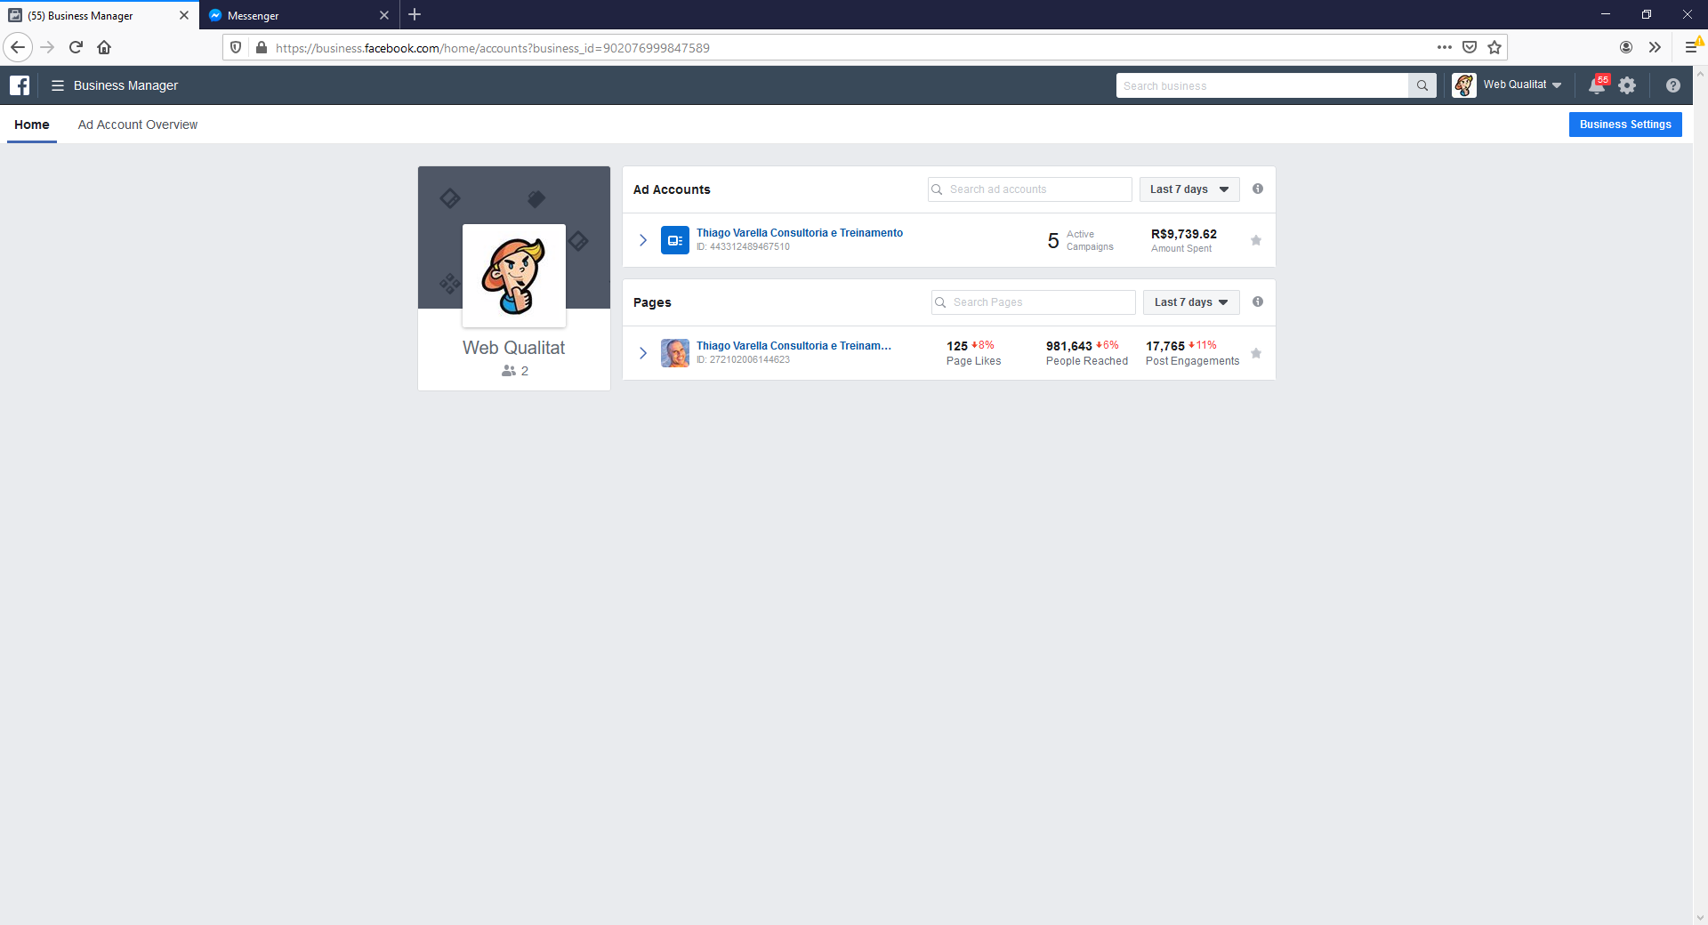Reload the current page

pyautogui.click(x=76, y=47)
